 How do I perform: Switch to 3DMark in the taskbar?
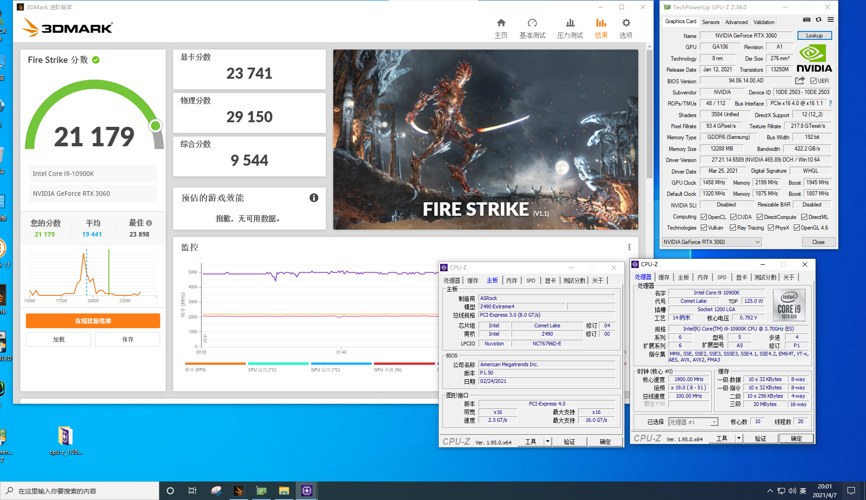(x=239, y=491)
